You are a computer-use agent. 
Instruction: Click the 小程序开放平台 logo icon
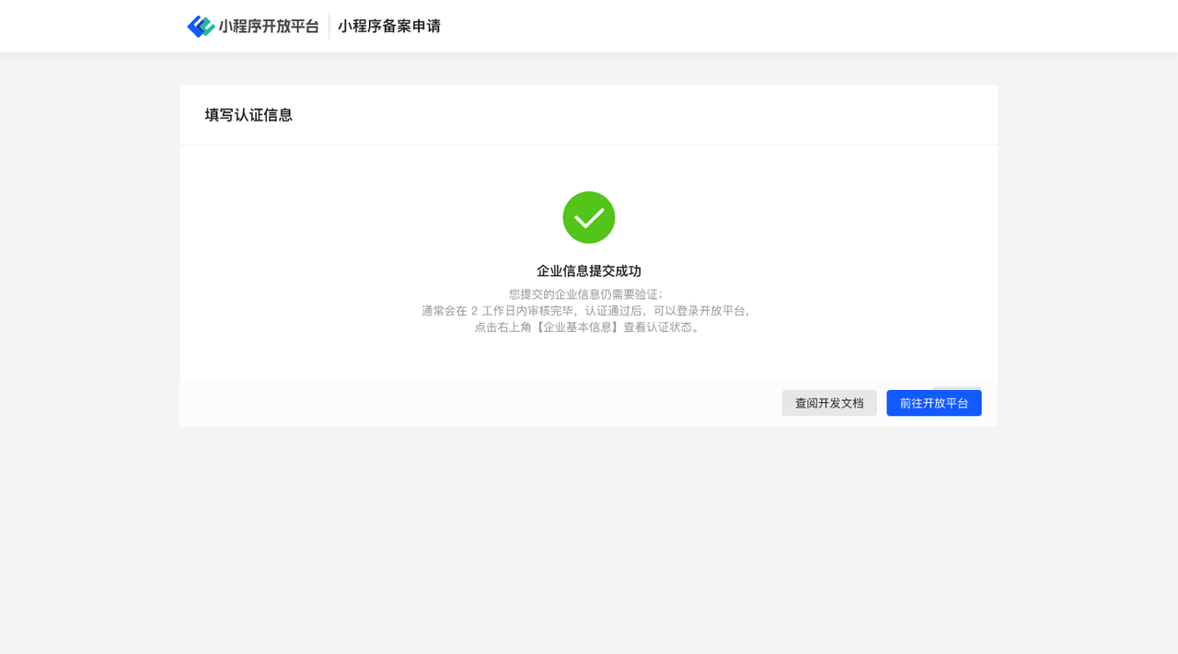[x=201, y=26]
